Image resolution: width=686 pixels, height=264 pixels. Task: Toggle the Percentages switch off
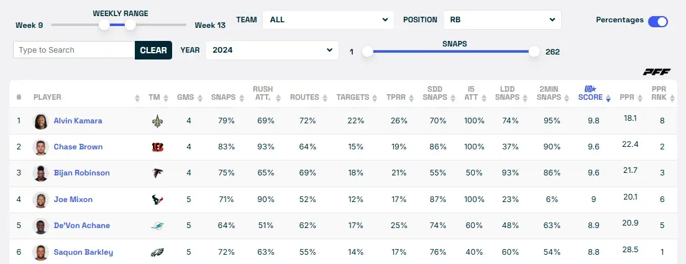657,21
